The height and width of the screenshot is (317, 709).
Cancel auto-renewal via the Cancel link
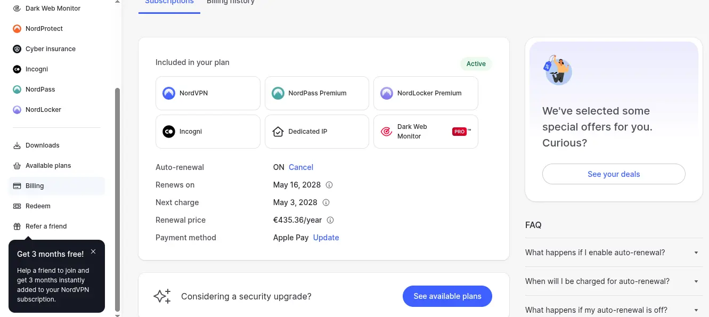[301, 167]
